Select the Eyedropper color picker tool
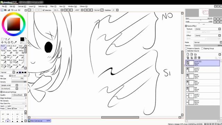The width and height of the screenshot is (222, 125). [x=15, y=42]
